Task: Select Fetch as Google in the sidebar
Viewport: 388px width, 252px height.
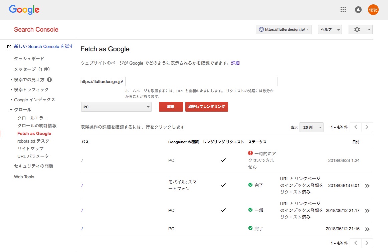Action: [x=34, y=133]
